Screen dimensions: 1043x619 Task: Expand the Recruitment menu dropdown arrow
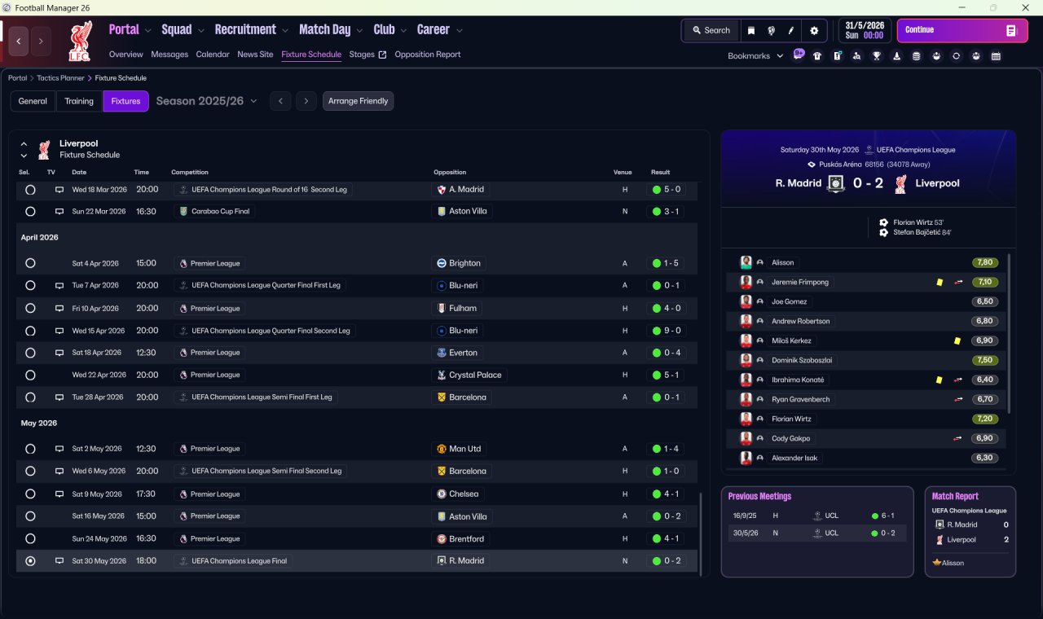285,30
